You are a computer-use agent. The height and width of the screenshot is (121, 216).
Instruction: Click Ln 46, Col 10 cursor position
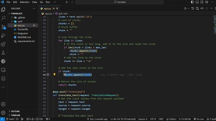click(123, 119)
